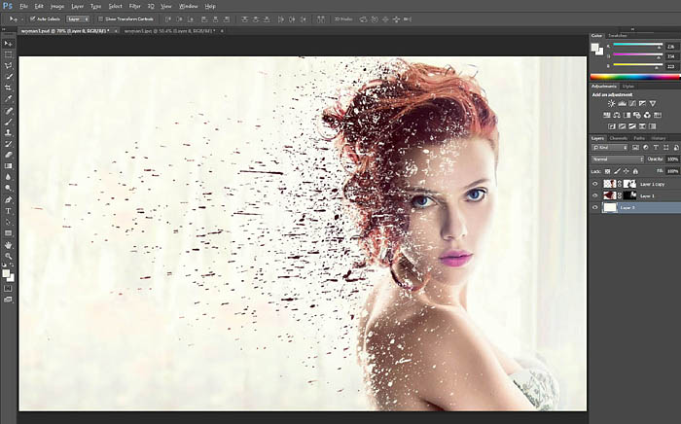Pick the Type tool
Image resolution: width=681 pixels, height=424 pixels.
point(9,211)
